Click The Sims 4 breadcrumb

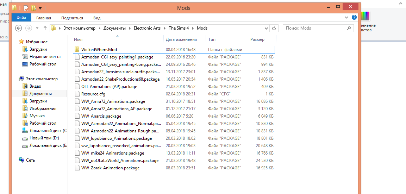pos(180,28)
